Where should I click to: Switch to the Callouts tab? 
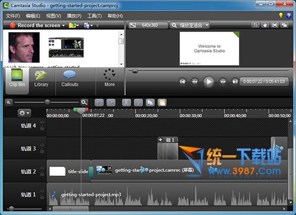[70, 81]
